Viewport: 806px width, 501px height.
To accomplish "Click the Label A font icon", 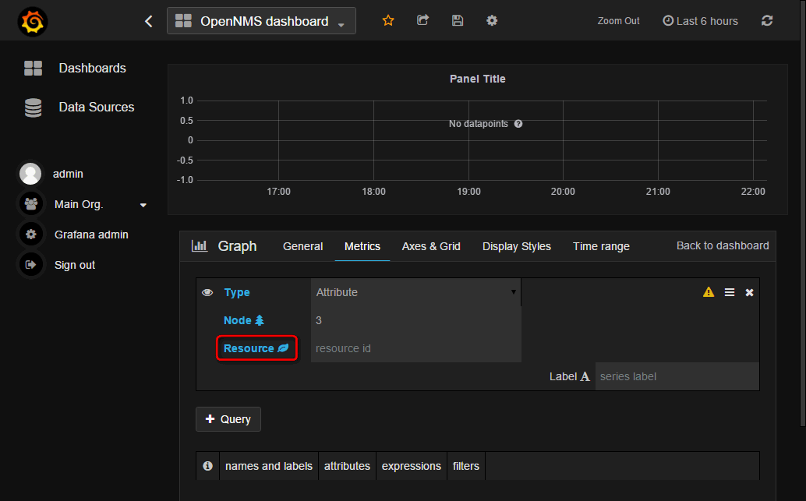I will click(x=585, y=376).
